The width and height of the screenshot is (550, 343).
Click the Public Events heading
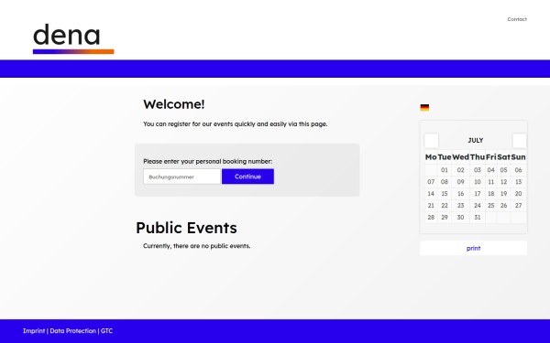click(186, 228)
